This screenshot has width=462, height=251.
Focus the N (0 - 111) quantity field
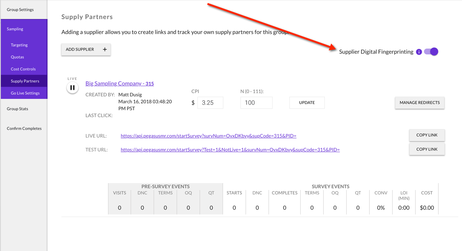point(256,103)
